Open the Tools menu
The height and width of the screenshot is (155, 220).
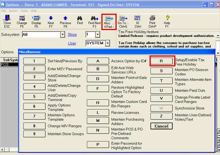tap(24, 11)
